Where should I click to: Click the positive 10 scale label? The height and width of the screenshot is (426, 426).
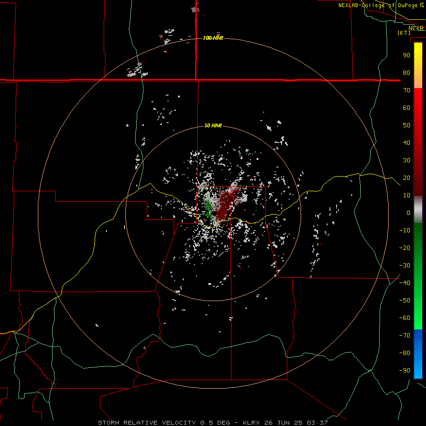(x=407, y=195)
